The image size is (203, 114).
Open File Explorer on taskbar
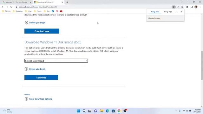(x=101, y=111)
